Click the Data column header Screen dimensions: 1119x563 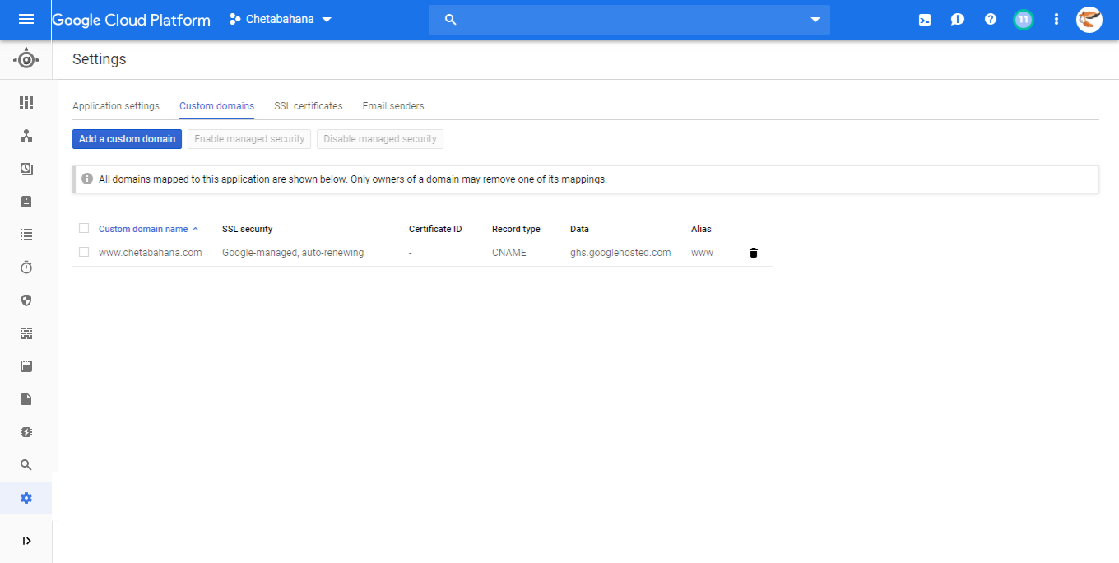[579, 229]
